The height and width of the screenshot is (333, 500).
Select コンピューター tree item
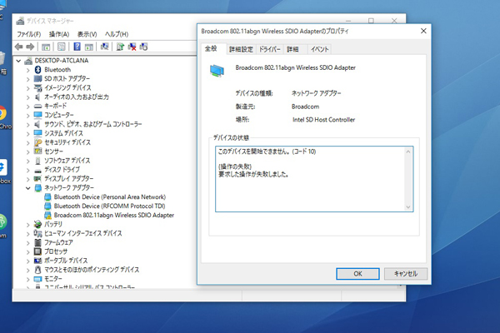coord(58,115)
